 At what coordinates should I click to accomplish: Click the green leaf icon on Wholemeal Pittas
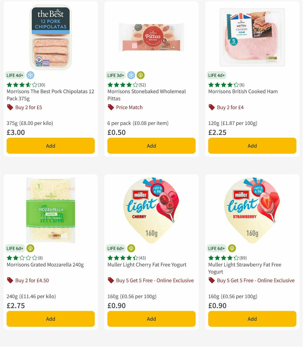click(x=140, y=75)
